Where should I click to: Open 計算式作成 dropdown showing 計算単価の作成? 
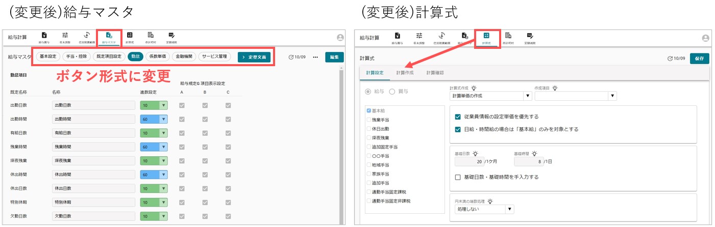tap(490, 96)
